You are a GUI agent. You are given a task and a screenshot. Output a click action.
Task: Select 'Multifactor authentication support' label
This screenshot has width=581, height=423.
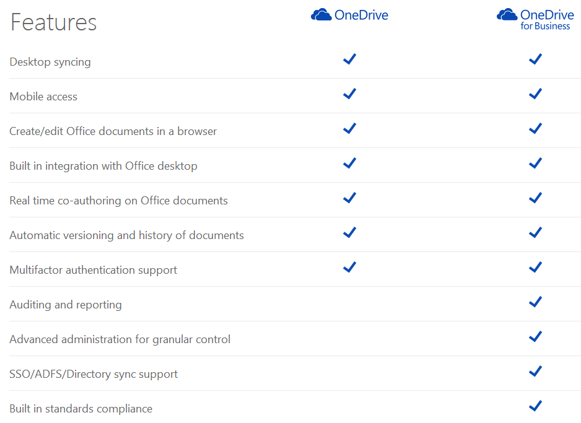pos(94,270)
